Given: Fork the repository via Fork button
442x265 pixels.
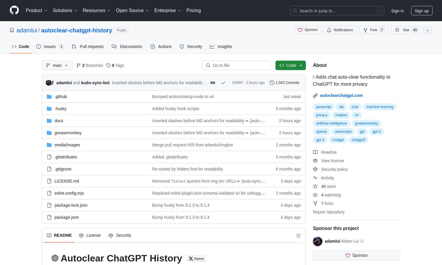Looking at the screenshot, I should click(374, 30).
